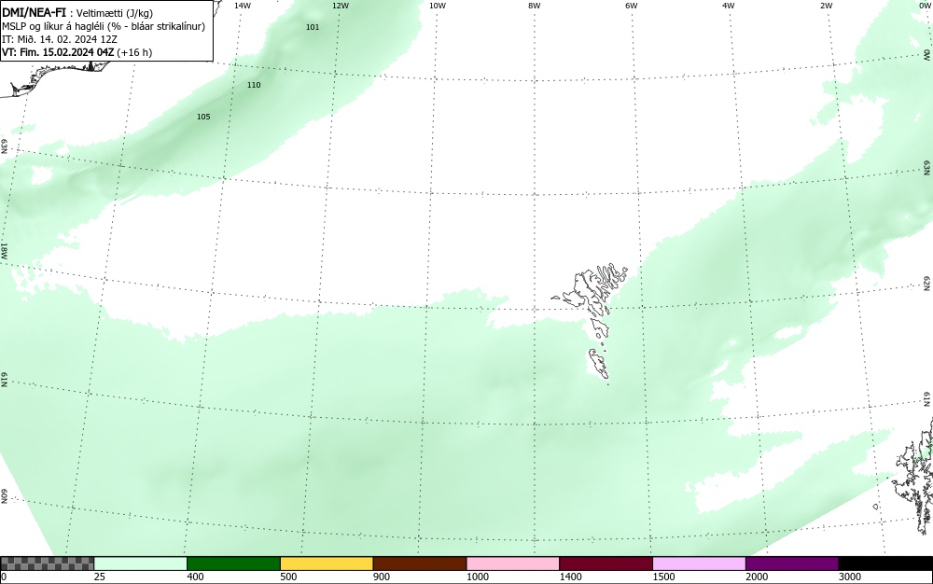The height and width of the screenshot is (584, 933).
Task: Click the legend value "500"
Action: click(288, 577)
